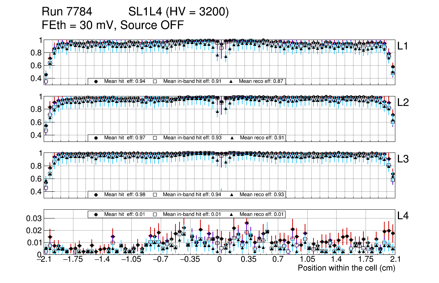Click the open square marker in L1 legend
This screenshot has width=439, height=283.
click(x=155, y=81)
